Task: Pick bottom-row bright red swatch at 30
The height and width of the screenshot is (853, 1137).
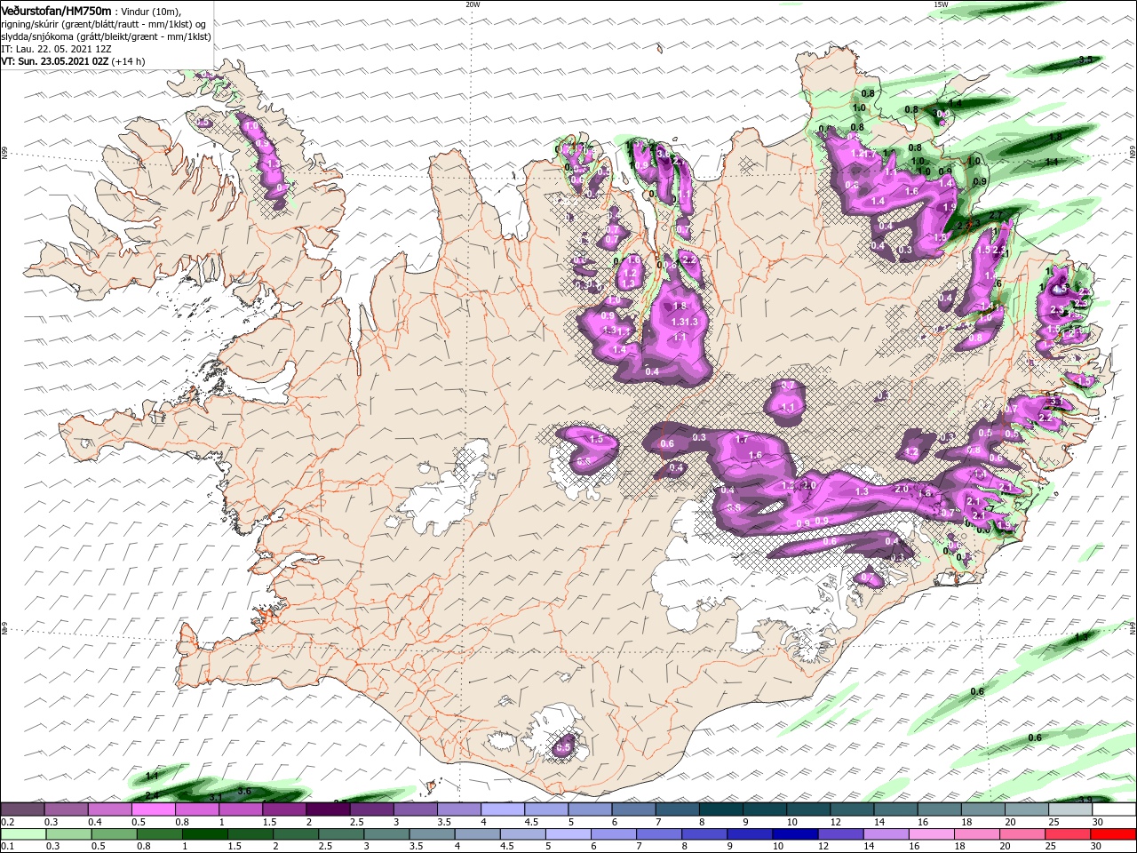Action: pos(1114,834)
